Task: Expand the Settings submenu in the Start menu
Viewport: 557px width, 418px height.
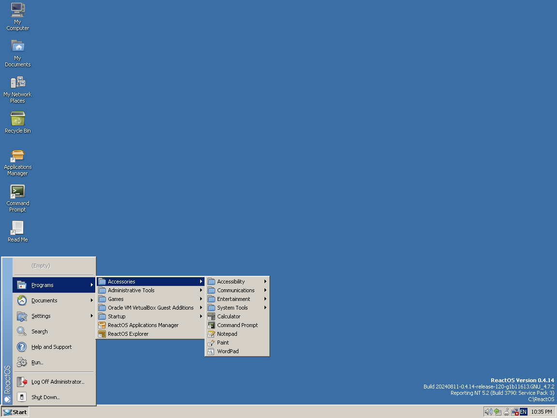Action: click(54, 316)
